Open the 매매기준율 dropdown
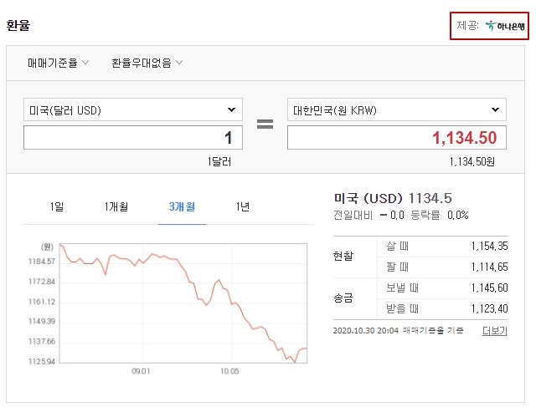This screenshot has height=407, width=536. (58, 63)
